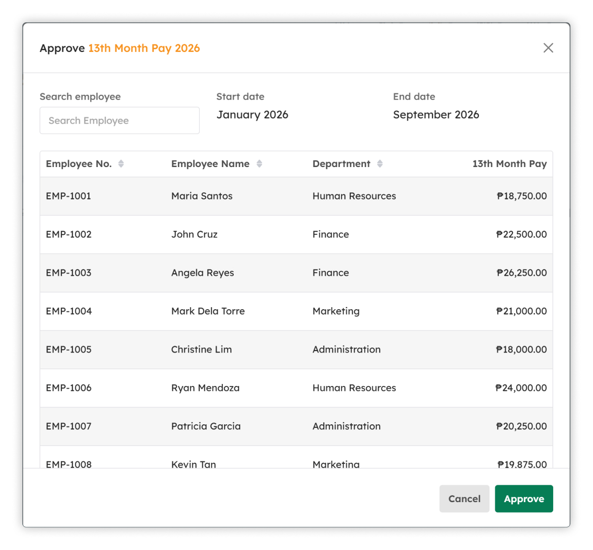Click the ₱26,250.00 pay amount
The height and width of the screenshot is (550, 593).
(x=522, y=273)
